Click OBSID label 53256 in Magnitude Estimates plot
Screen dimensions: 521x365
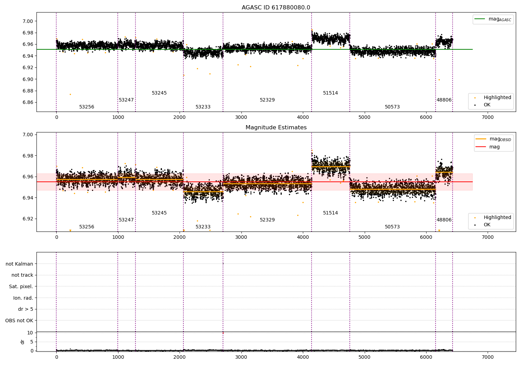click(x=86, y=227)
